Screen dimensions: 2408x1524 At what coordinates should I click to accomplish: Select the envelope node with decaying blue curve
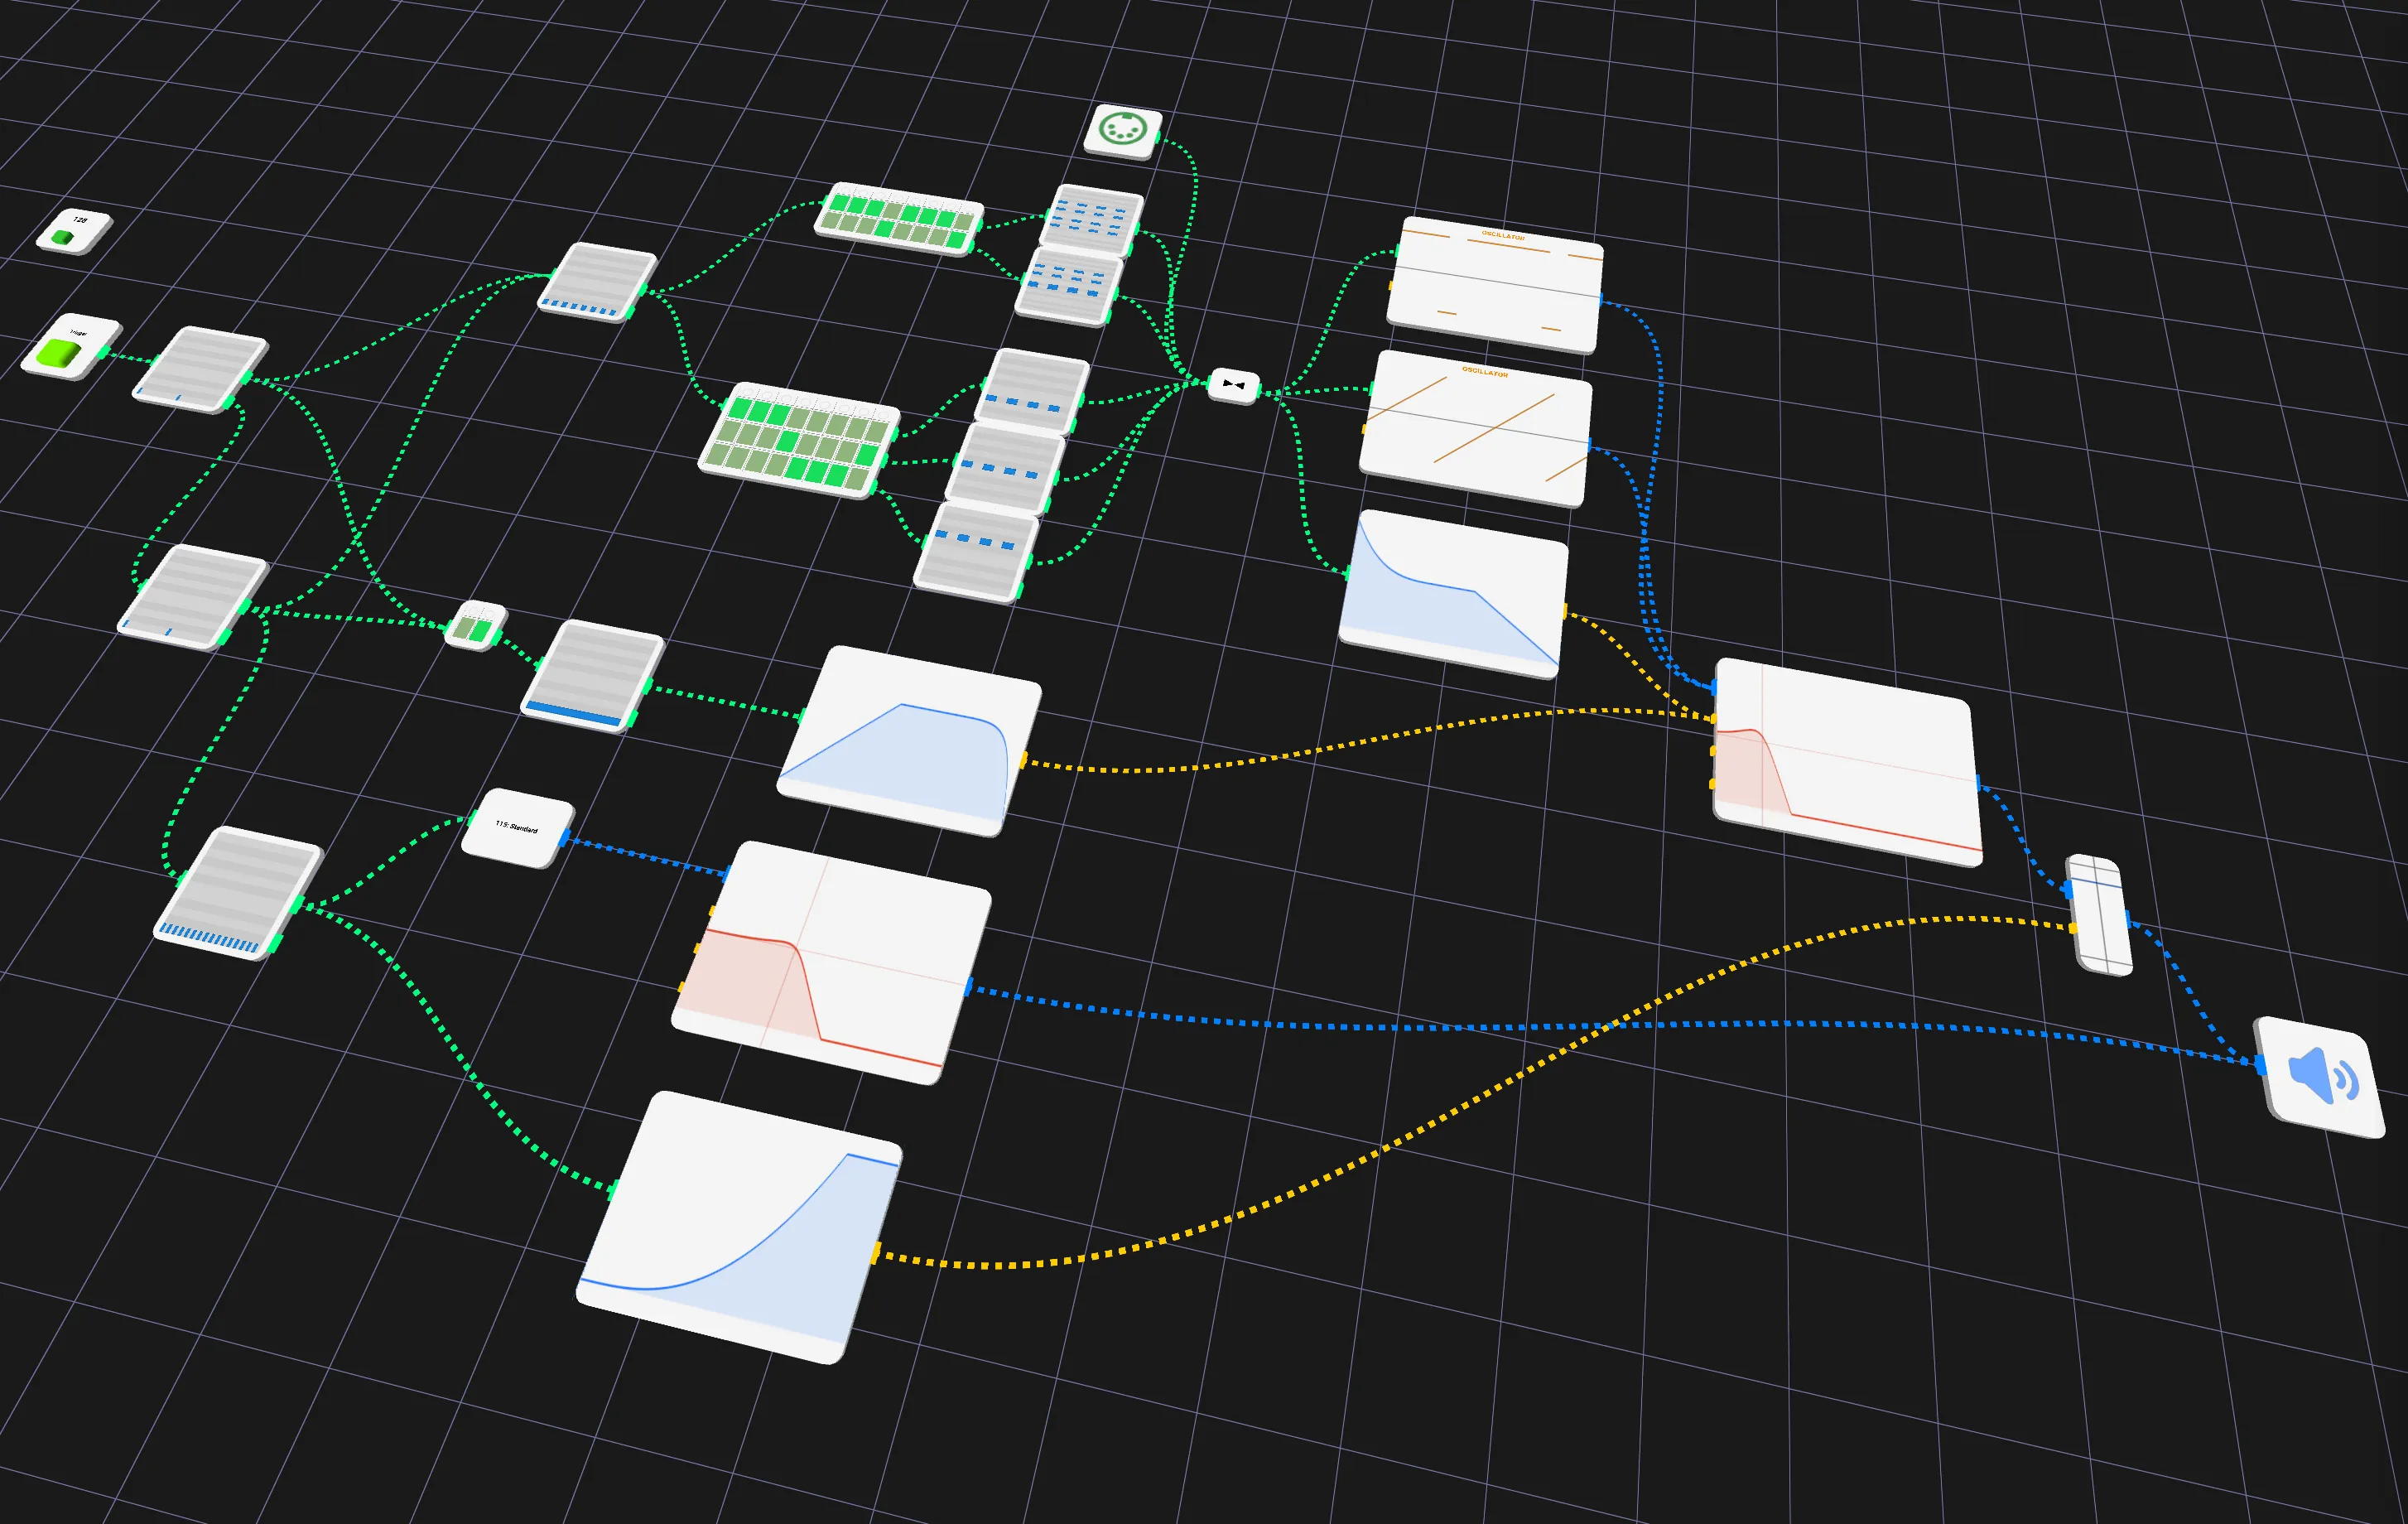click(1453, 594)
